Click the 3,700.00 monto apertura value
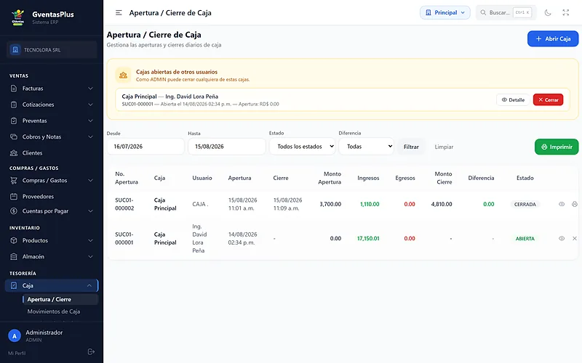 330,204
